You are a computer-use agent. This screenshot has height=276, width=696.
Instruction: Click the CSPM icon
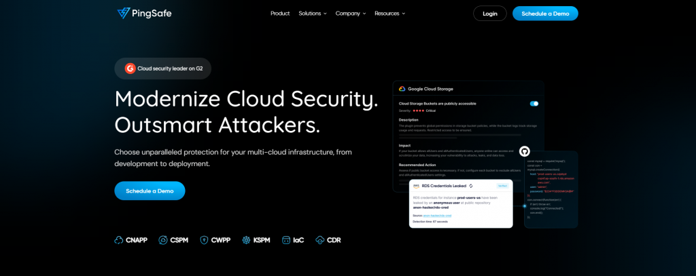pyautogui.click(x=163, y=240)
